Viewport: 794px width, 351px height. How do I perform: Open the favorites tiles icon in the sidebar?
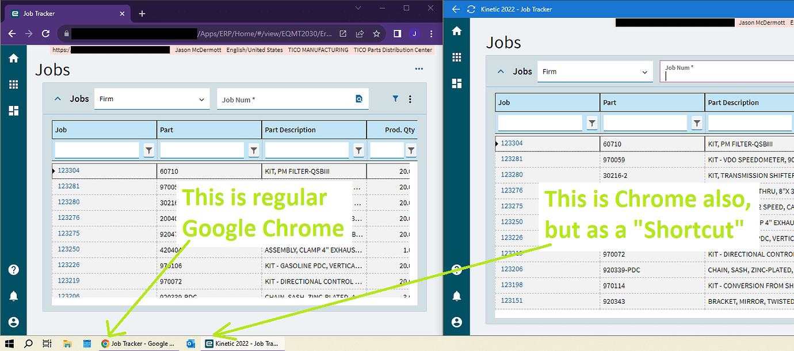14,110
